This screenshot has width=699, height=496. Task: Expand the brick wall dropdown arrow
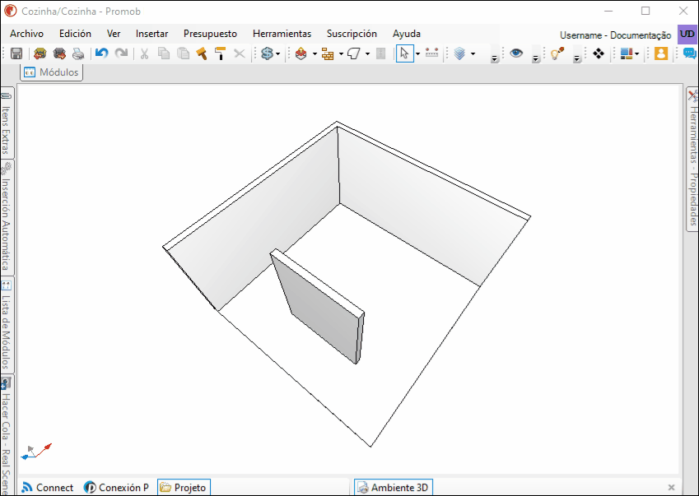point(341,53)
